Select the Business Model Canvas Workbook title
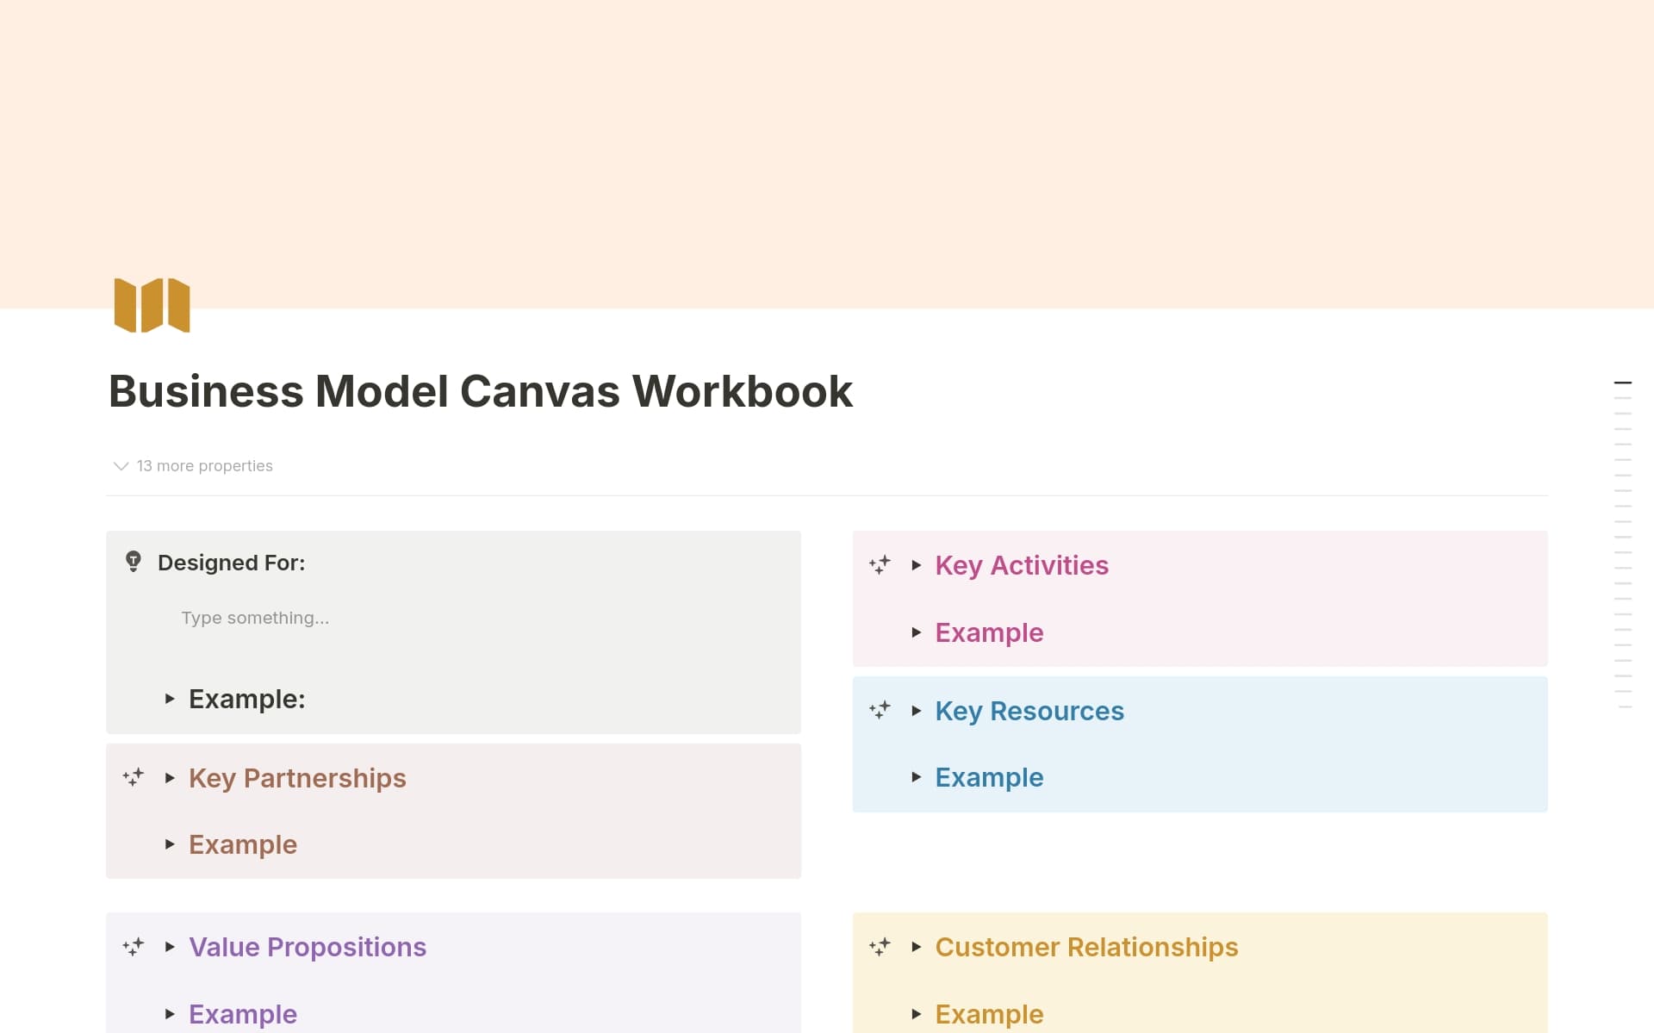The image size is (1654, 1033). tap(480, 391)
